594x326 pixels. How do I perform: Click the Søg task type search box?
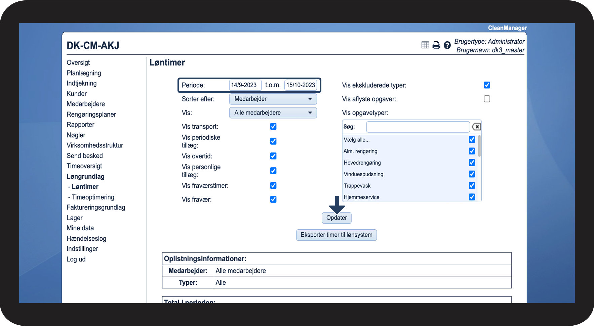click(418, 127)
